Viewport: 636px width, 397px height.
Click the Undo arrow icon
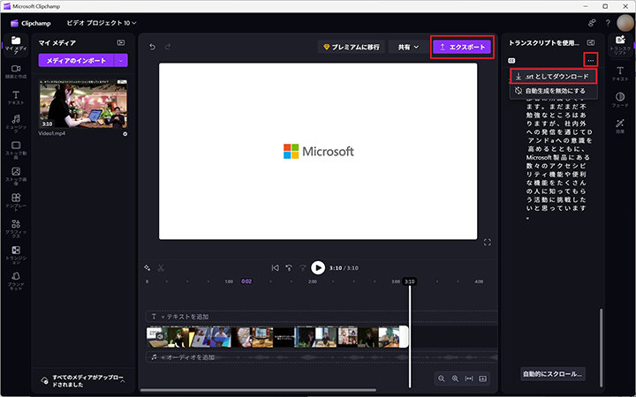point(152,47)
